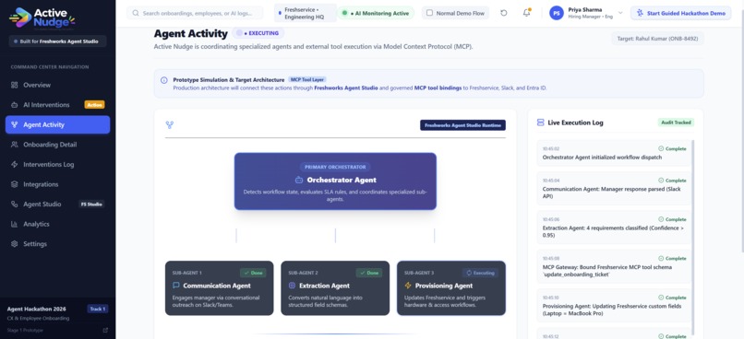Expand the Priya Sharma profile dropdown chevron
The height and width of the screenshot is (339, 744).
[620, 13]
